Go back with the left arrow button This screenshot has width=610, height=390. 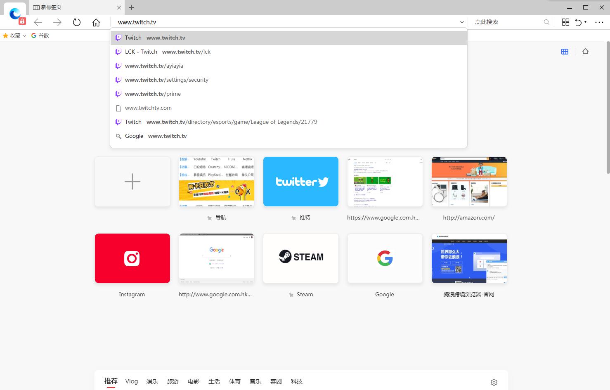(x=38, y=22)
